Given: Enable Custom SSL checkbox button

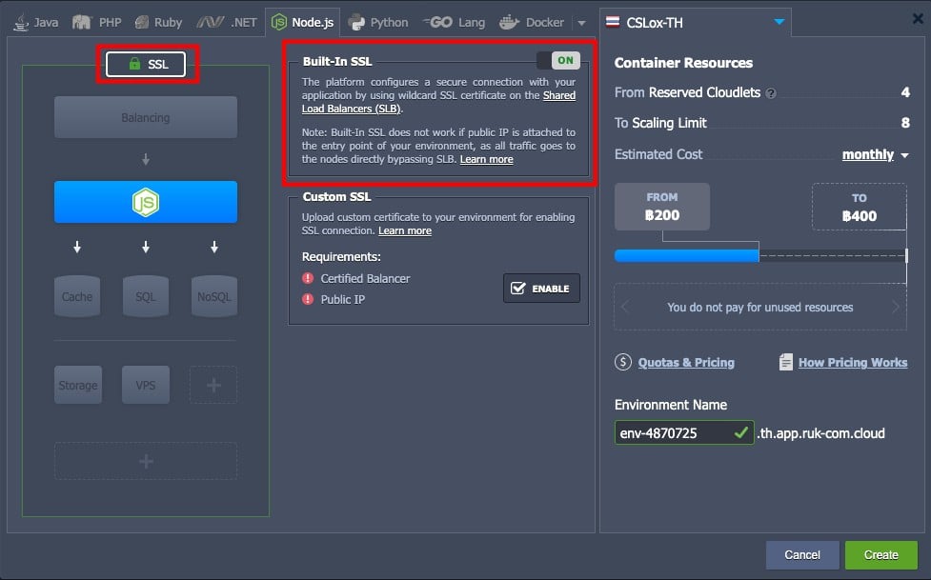Looking at the screenshot, I should 541,288.
